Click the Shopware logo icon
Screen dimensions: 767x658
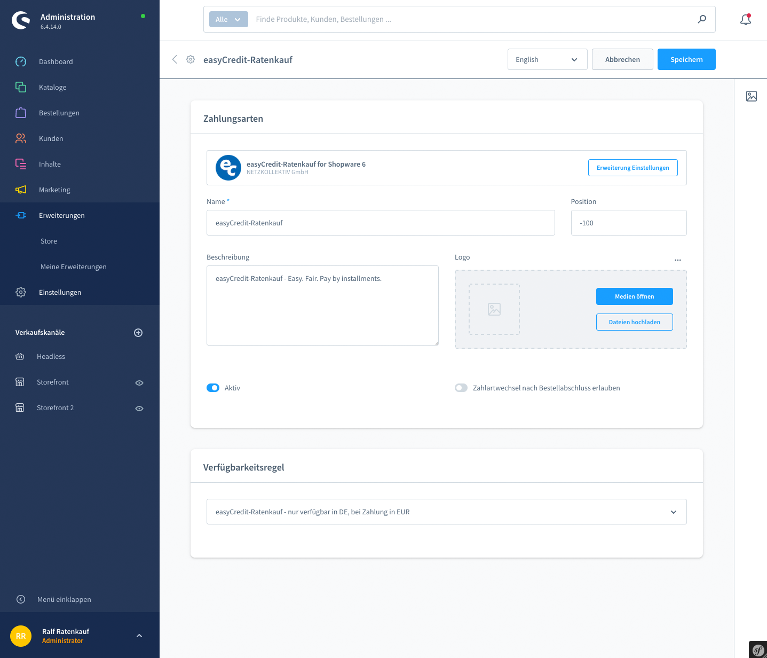21,21
